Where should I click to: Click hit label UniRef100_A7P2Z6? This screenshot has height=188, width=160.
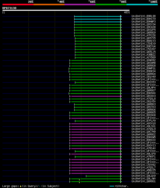[143, 35]
